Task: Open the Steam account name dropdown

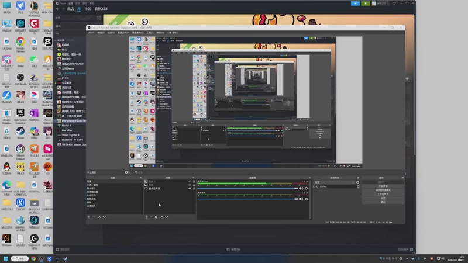Action: [x=381, y=4]
